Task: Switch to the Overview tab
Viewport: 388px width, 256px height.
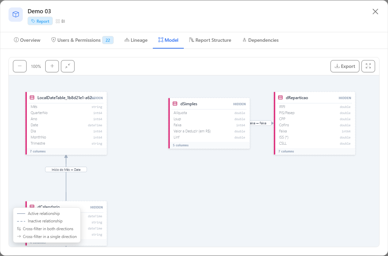Action: [27, 40]
